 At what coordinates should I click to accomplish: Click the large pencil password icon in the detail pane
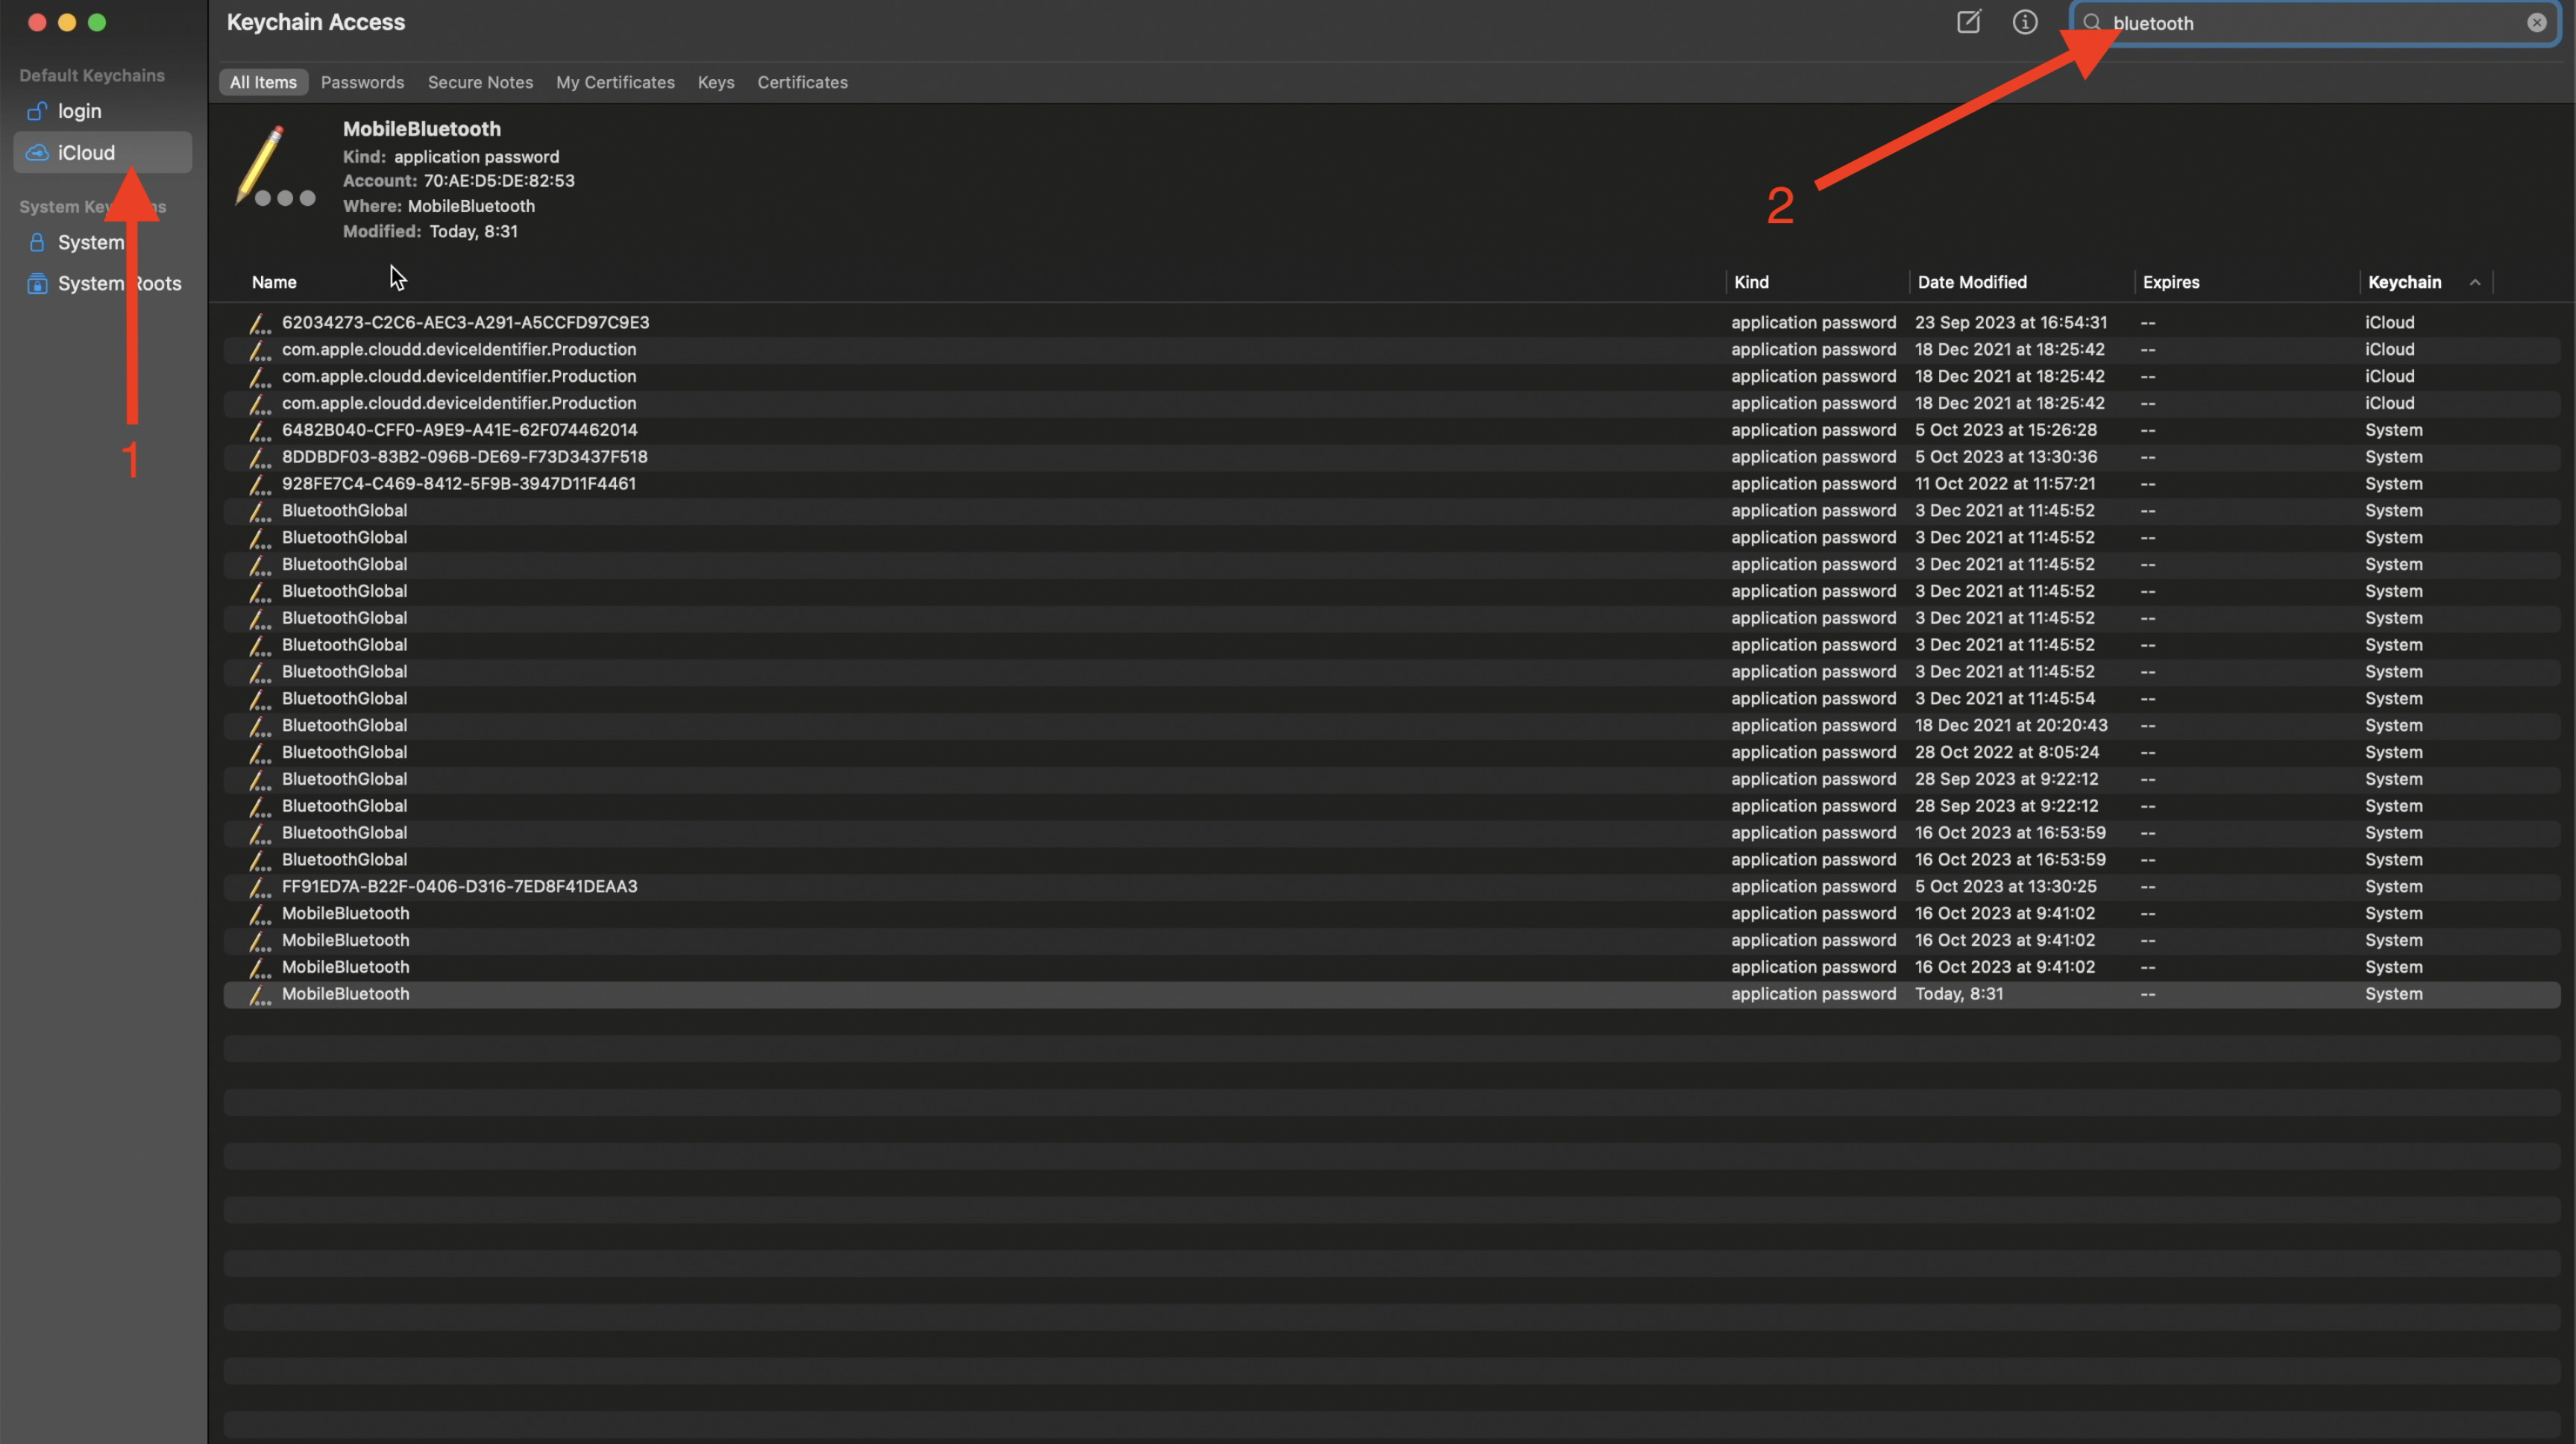pos(274,166)
